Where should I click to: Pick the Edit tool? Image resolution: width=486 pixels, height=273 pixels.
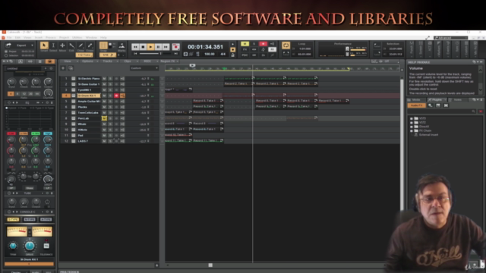[x=71, y=45]
